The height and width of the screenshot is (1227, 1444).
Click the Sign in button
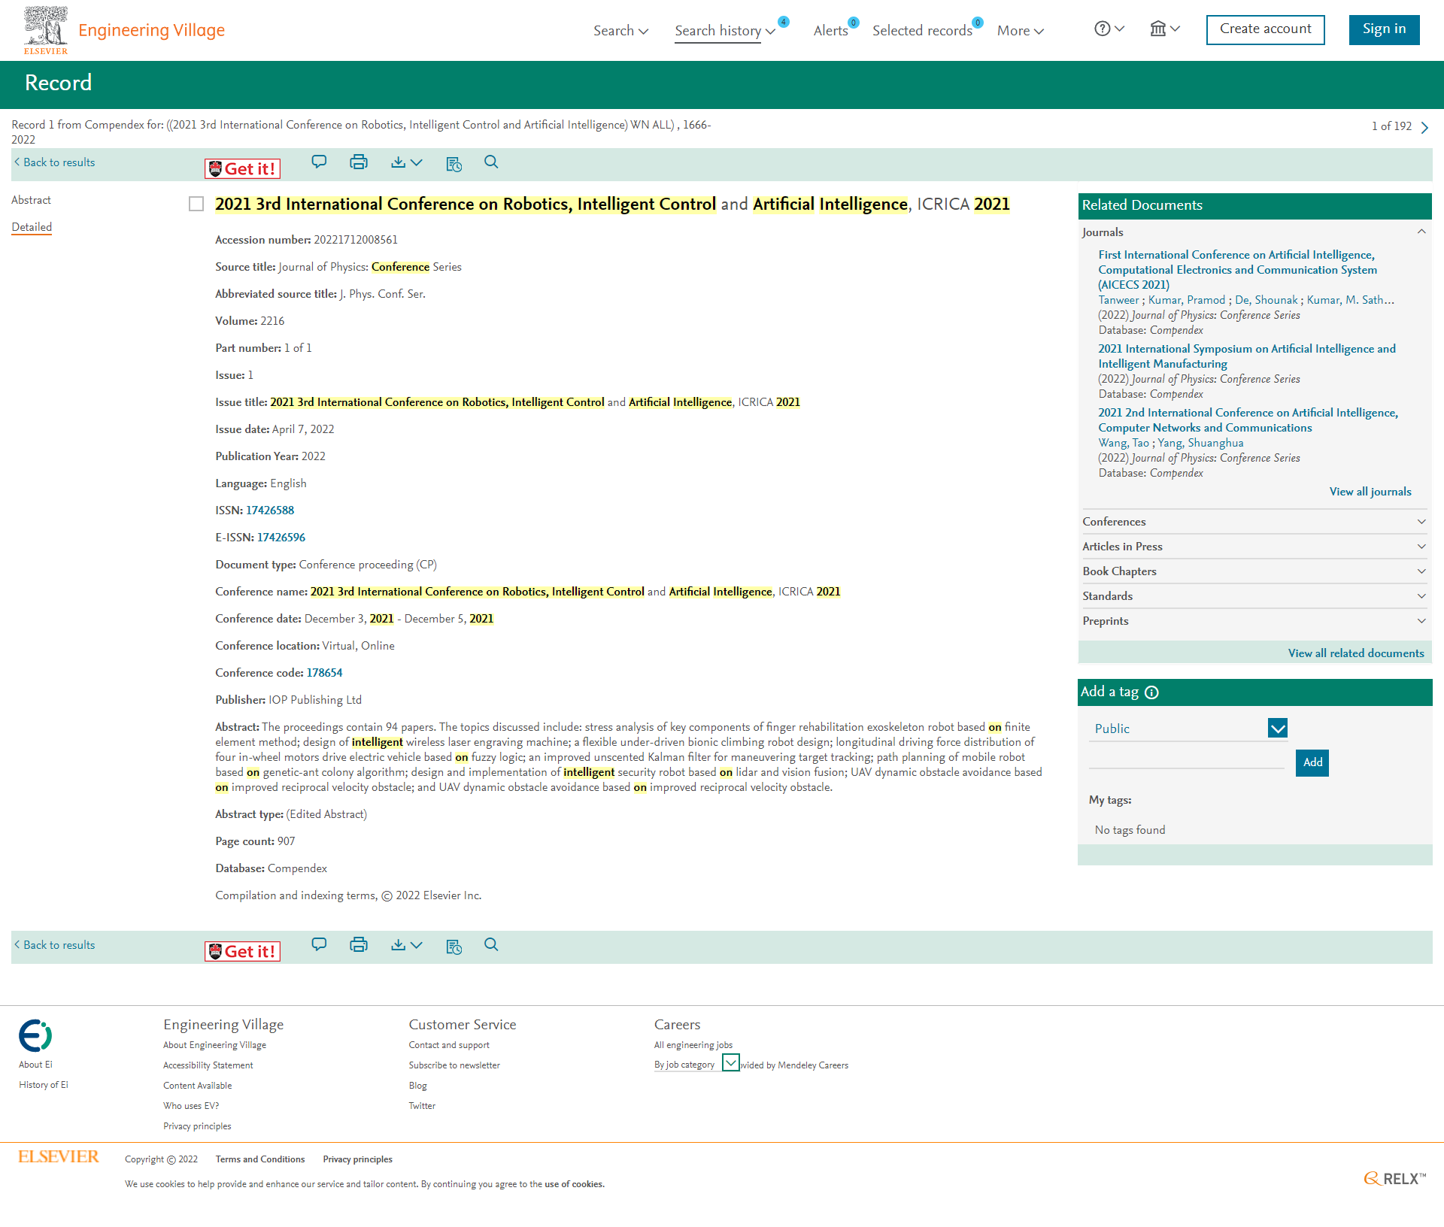(1384, 29)
